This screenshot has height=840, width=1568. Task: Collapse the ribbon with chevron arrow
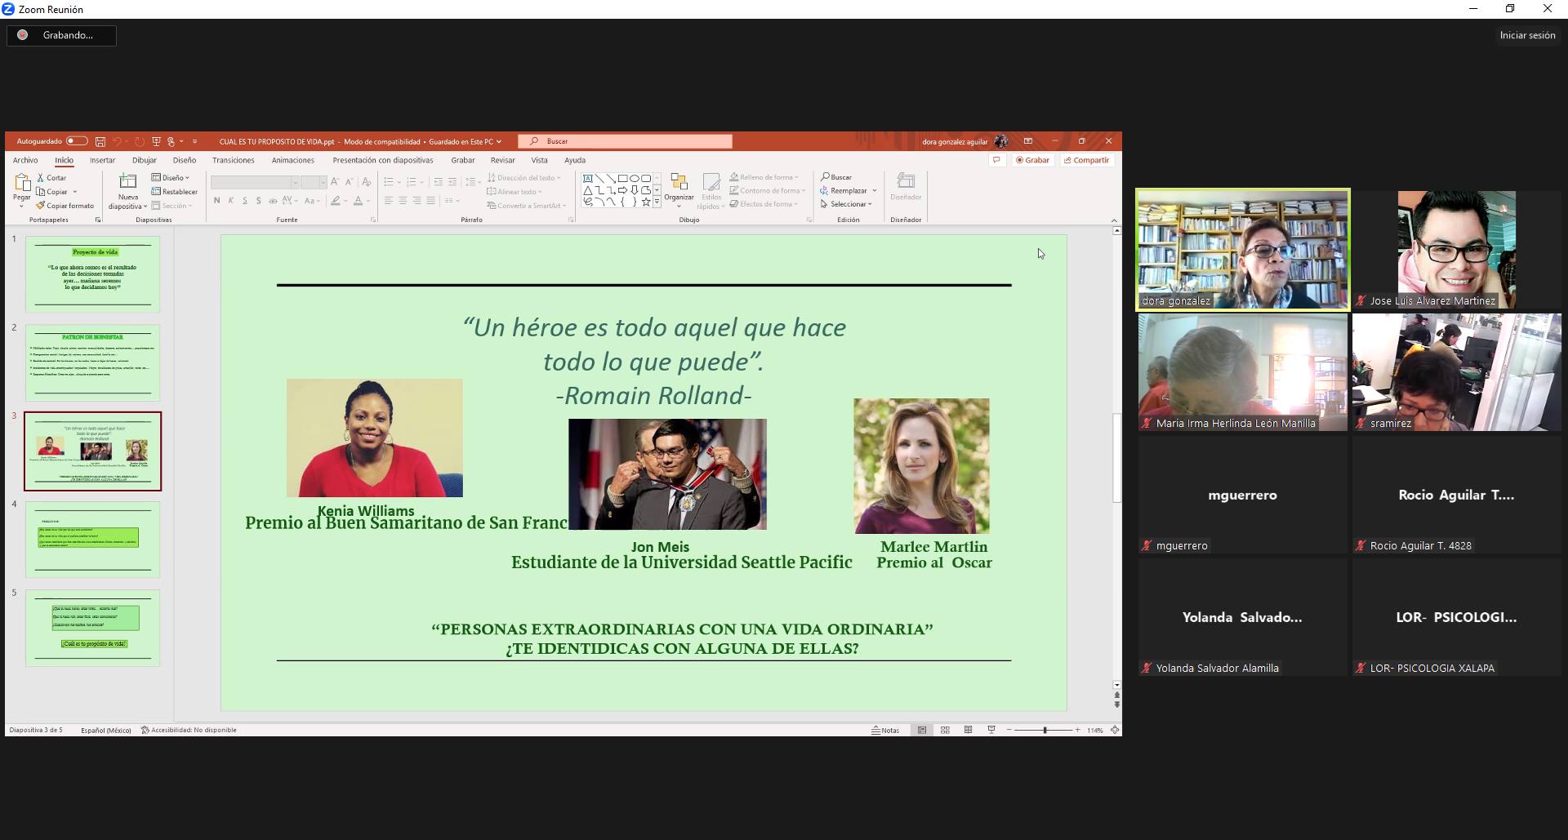coord(1114,220)
